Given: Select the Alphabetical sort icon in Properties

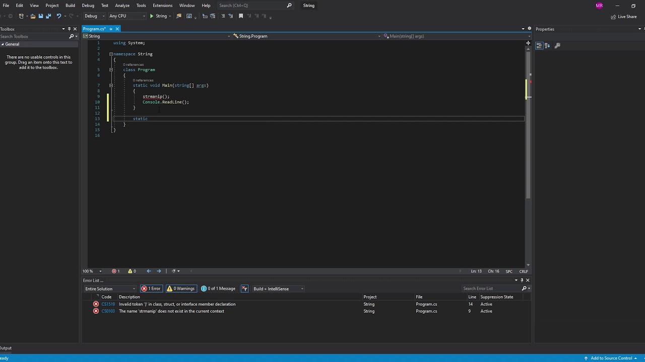Looking at the screenshot, I should click(x=547, y=46).
